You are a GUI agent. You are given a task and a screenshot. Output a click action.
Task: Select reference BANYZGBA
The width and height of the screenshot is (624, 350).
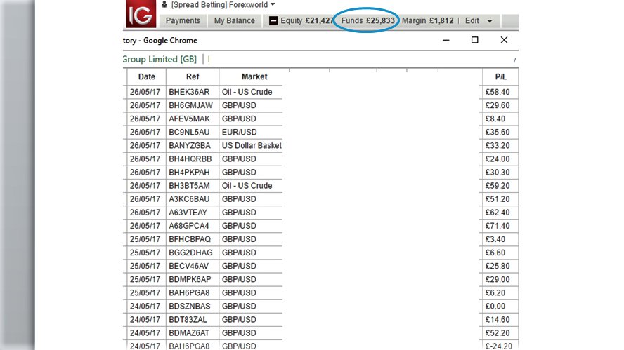click(x=190, y=146)
